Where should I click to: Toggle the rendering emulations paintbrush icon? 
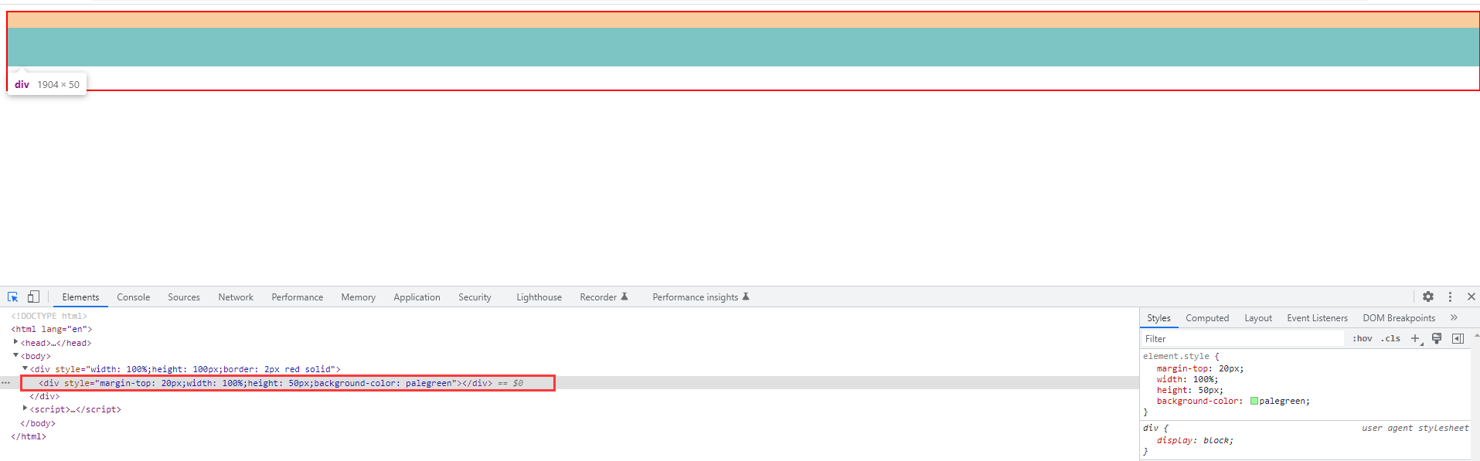pos(1437,339)
